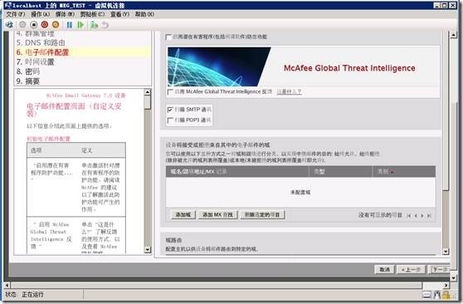Click the grey Start VM toolbar icon

coord(22,25)
